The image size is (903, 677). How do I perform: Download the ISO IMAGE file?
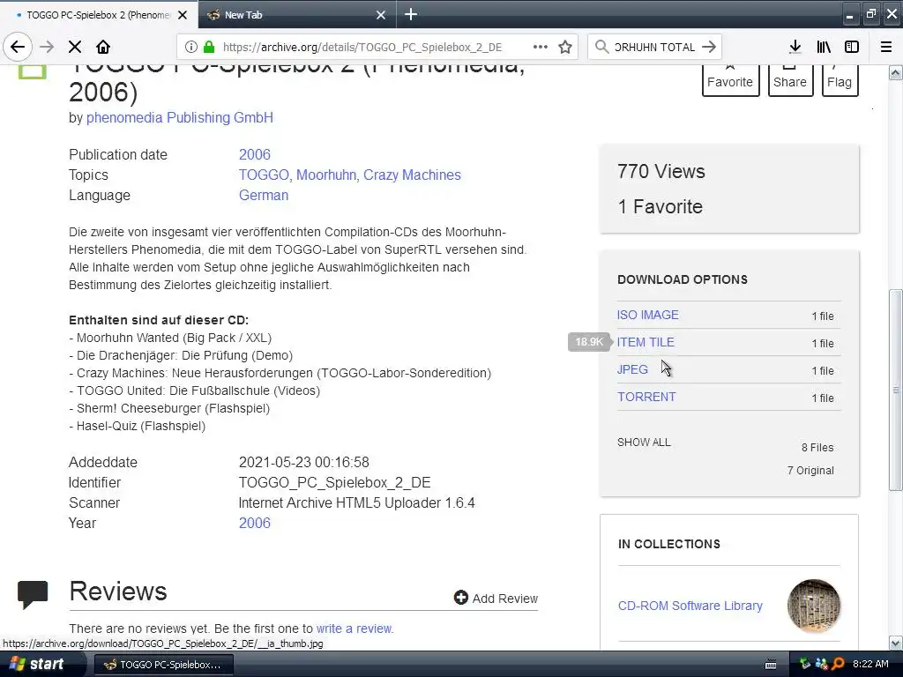point(648,315)
